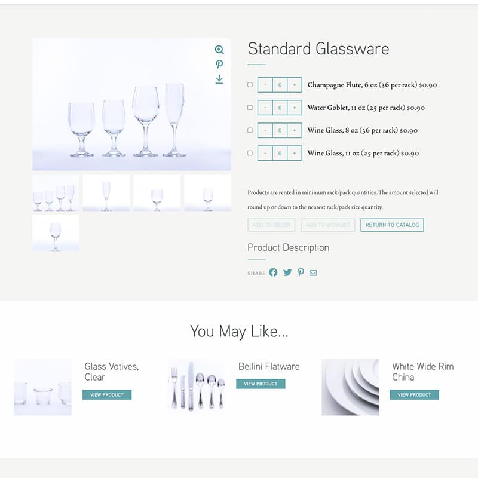Download the product image via arrow icon
Viewport: 478px width, 478px height.
[x=219, y=79]
